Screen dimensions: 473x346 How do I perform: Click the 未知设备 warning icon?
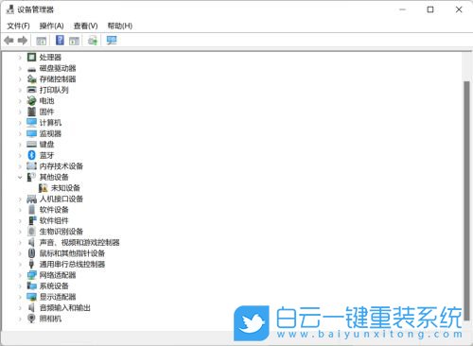click(43, 188)
